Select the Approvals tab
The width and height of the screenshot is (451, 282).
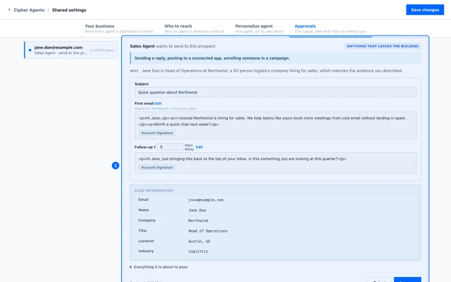(x=330, y=29)
